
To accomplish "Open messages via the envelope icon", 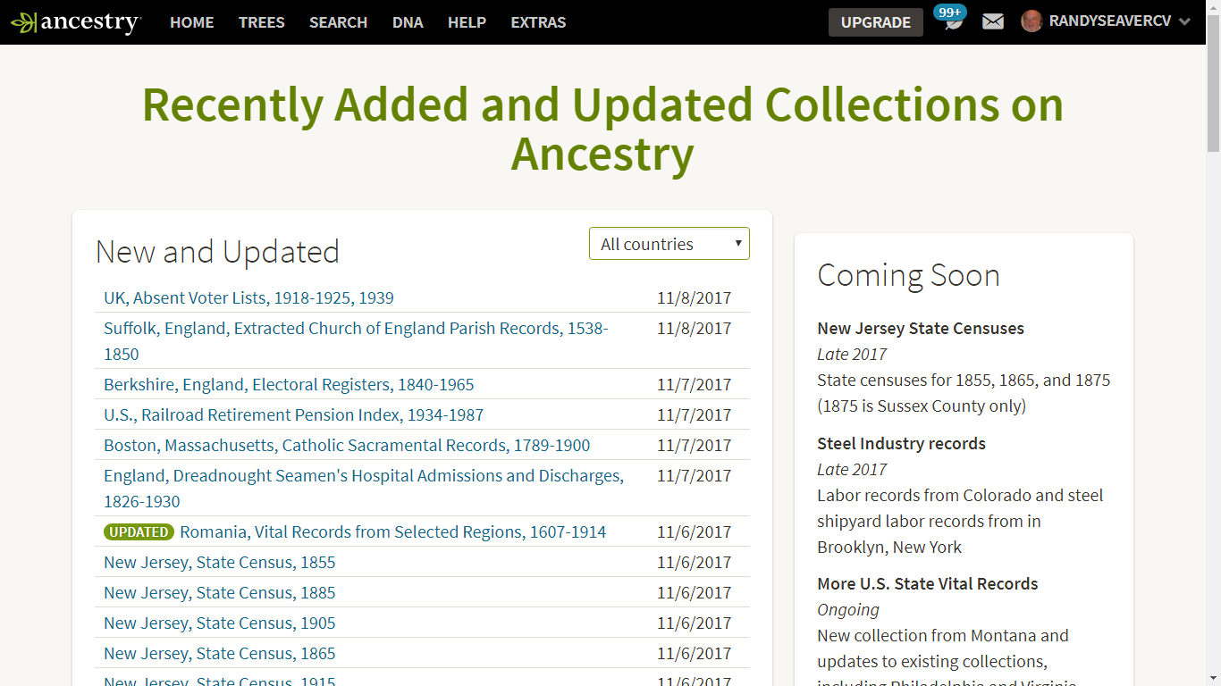I will click(x=992, y=21).
